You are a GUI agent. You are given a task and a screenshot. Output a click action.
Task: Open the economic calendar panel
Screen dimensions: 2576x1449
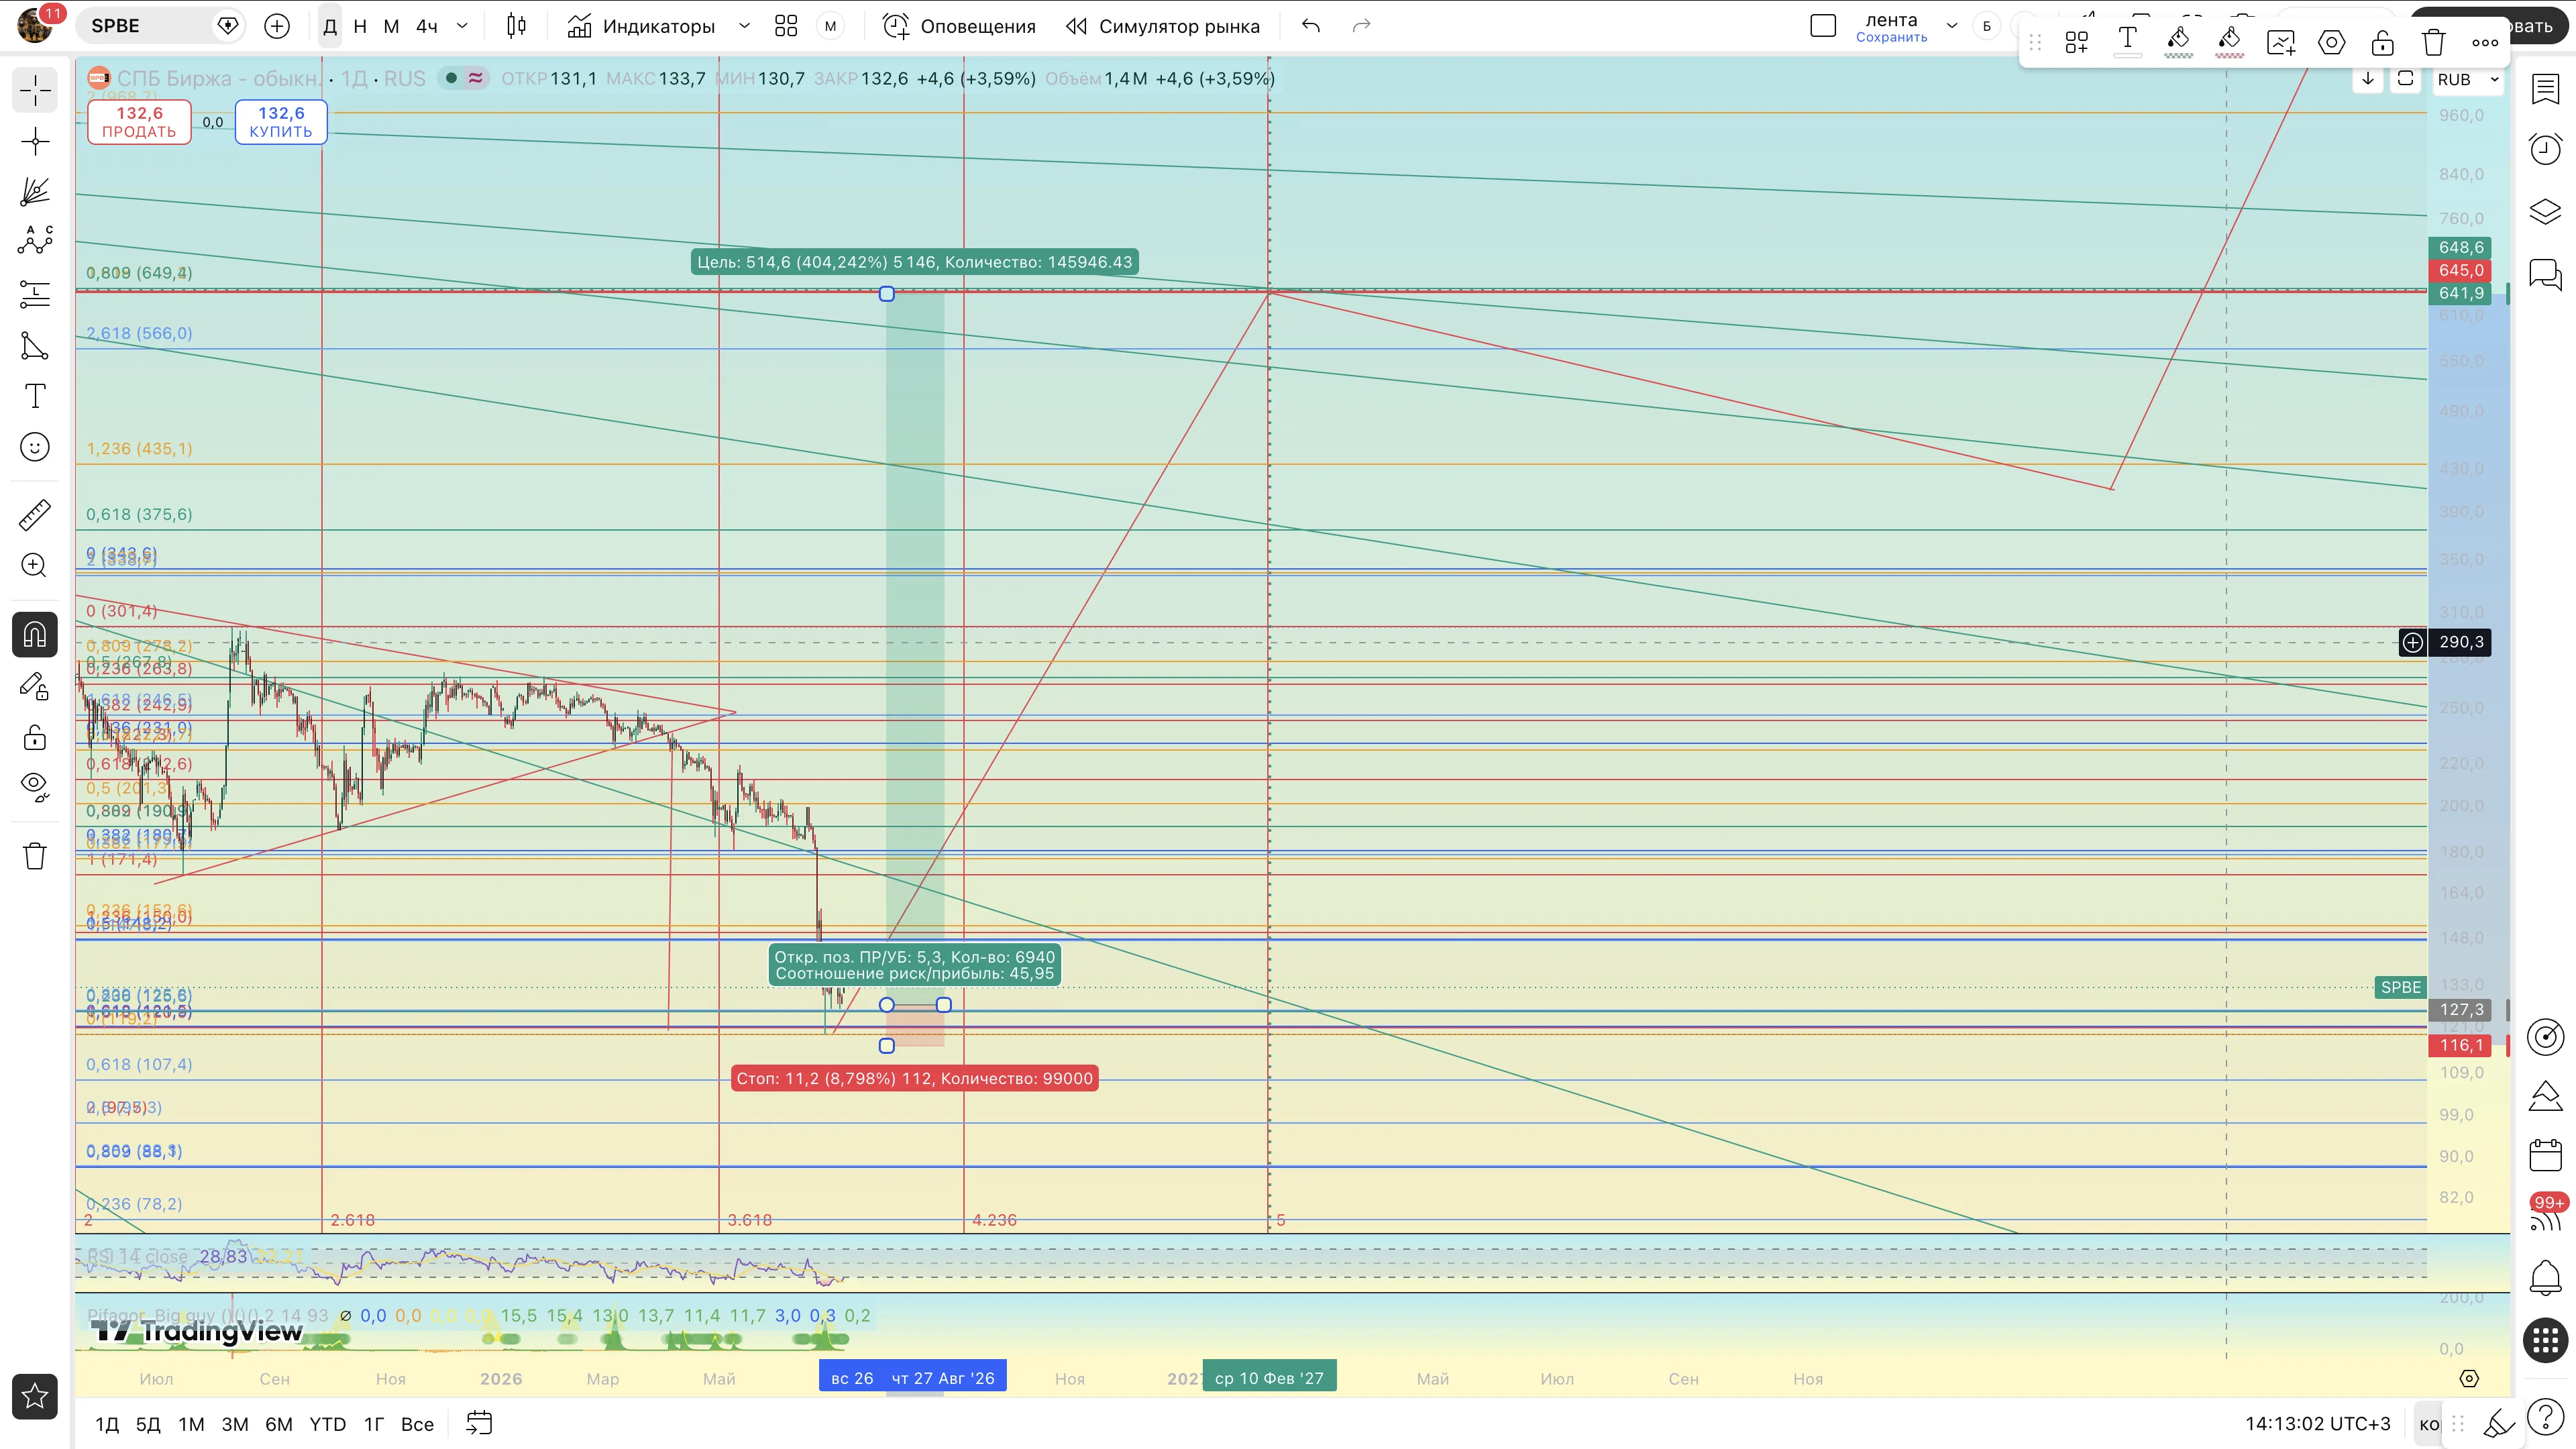(2545, 1155)
